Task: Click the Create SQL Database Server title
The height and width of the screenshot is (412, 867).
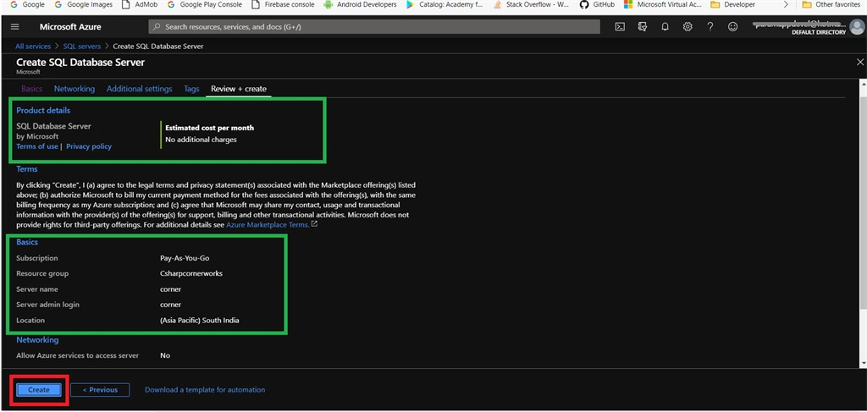Action: [x=80, y=63]
